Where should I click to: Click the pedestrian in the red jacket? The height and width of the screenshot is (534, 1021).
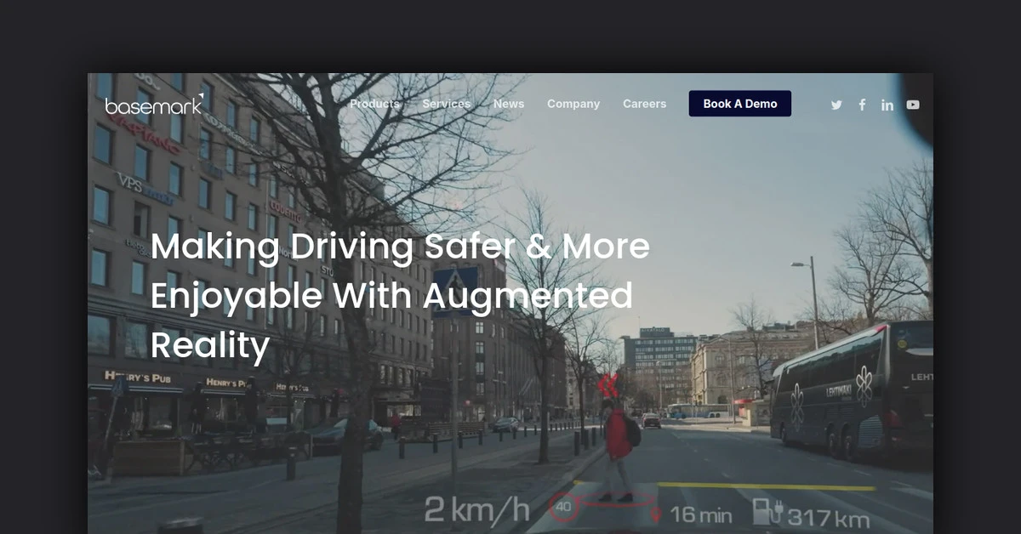pyautogui.click(x=618, y=446)
